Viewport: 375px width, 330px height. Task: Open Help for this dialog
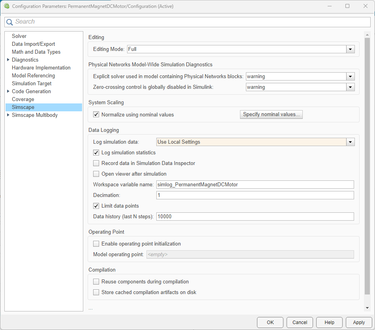pyautogui.click(x=329, y=322)
